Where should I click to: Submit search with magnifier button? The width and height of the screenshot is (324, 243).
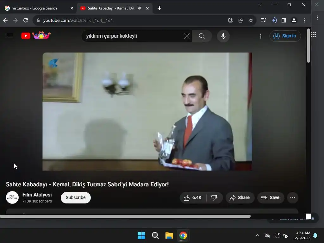click(202, 36)
